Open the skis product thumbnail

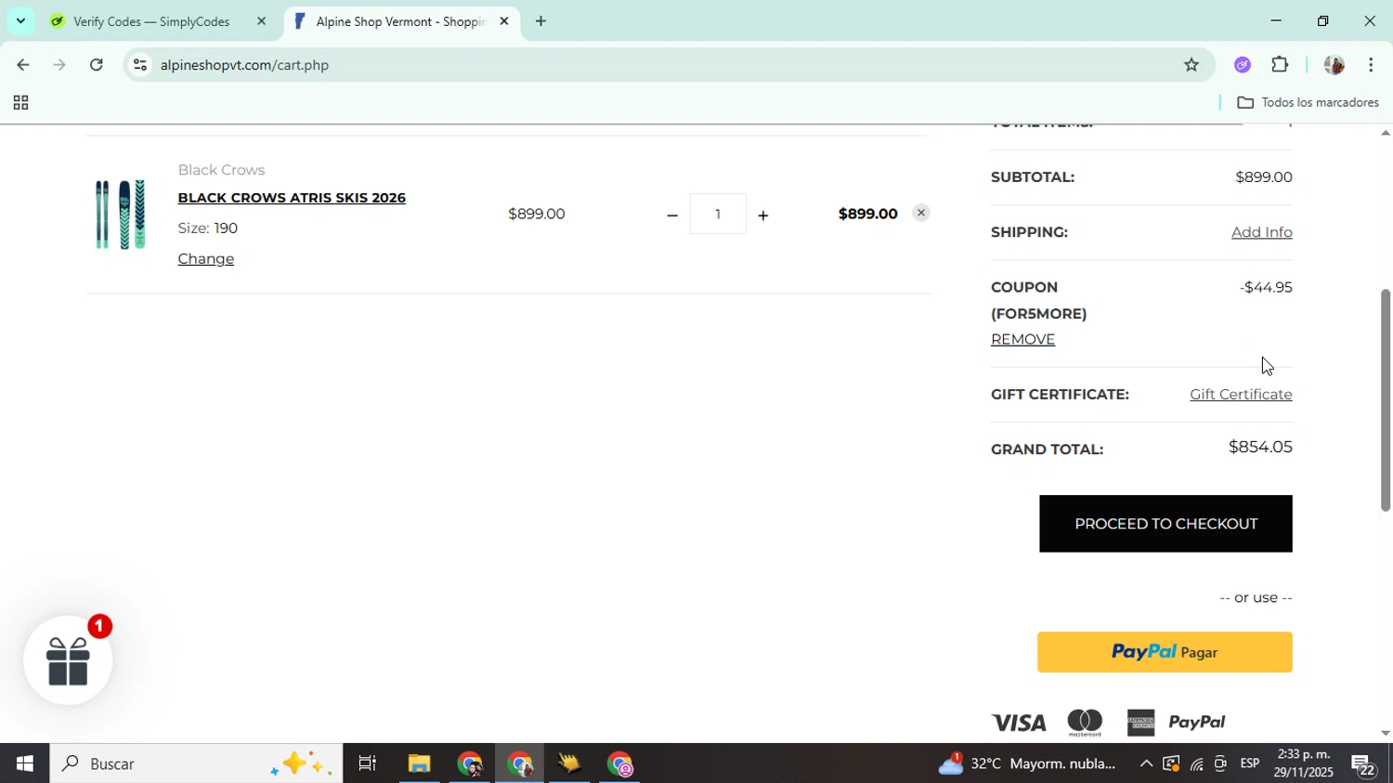[121, 214]
